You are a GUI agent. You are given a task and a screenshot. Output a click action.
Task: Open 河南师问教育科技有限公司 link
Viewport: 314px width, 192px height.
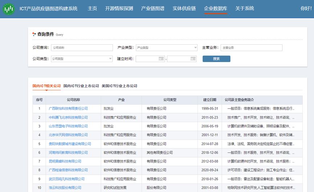(68, 152)
